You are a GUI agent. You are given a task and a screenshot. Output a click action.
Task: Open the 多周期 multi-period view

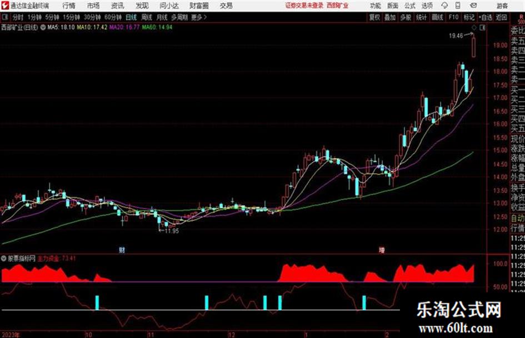pos(179,17)
